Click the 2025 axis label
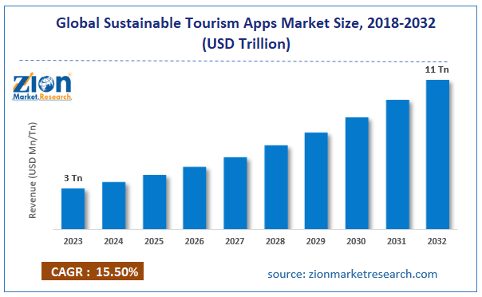 (154, 241)
